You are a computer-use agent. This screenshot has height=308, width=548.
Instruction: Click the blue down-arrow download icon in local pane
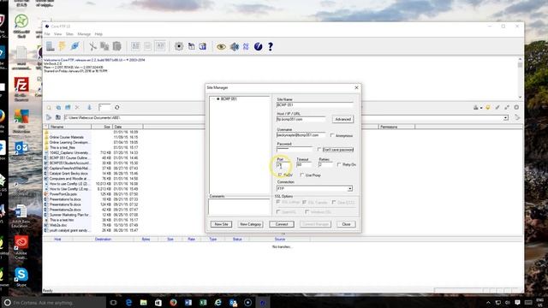point(89,107)
